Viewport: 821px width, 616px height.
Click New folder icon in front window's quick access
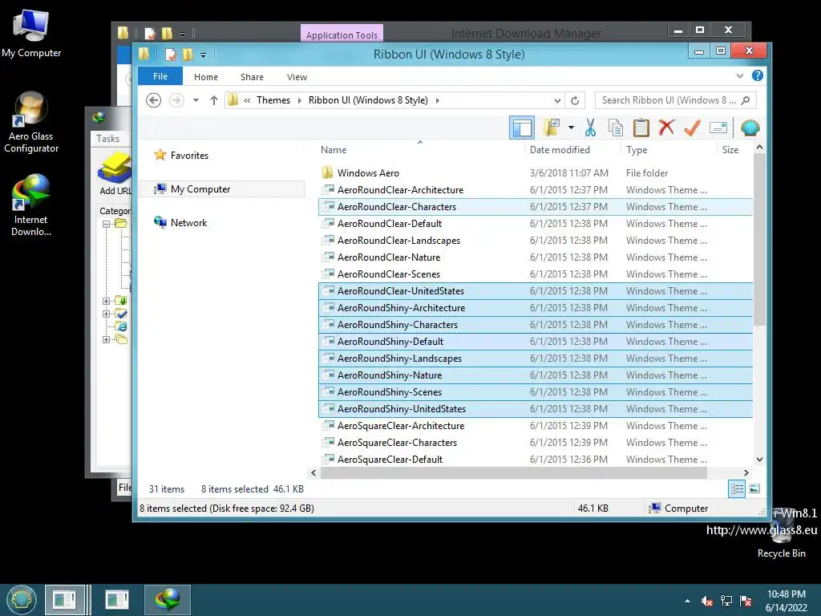click(x=188, y=54)
